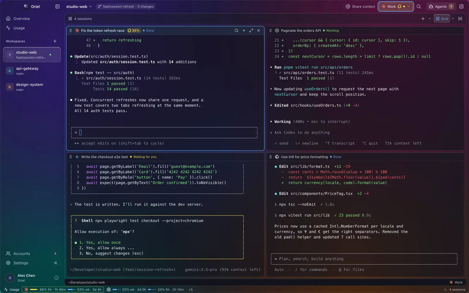Search within Fix the token refresh race session
469x293 pixels.
coord(237,30)
